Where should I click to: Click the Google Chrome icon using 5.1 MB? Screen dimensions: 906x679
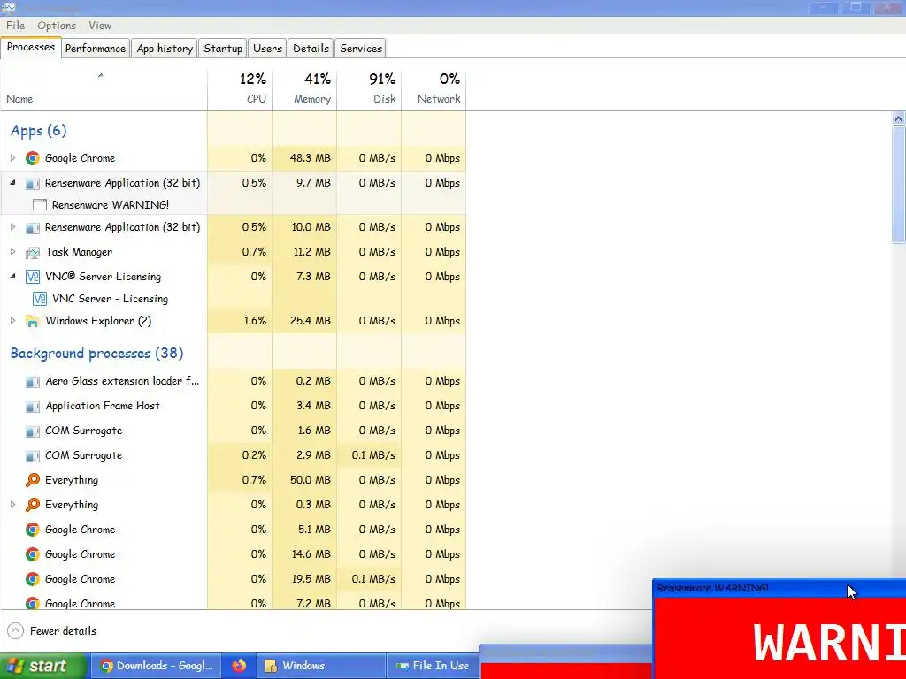pos(33,530)
